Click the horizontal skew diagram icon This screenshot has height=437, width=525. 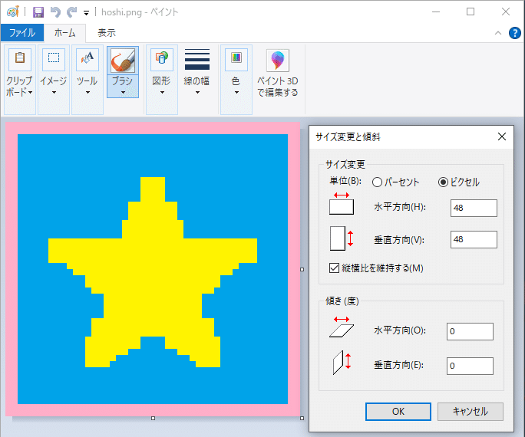[x=342, y=327]
